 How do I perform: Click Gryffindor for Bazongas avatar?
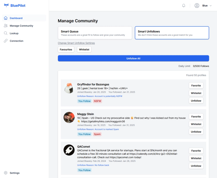click(x=69, y=88)
